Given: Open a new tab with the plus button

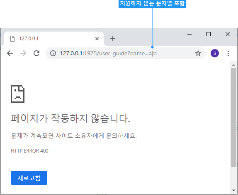Looking at the screenshot, I should [113, 39].
